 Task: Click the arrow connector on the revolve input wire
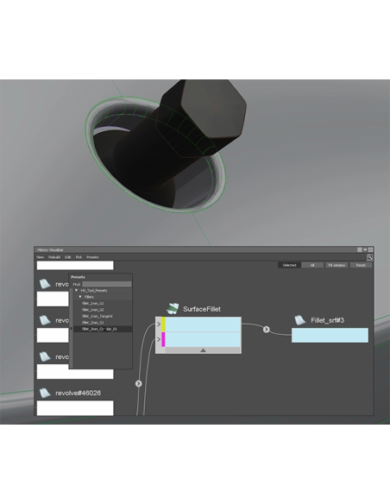coord(138,383)
